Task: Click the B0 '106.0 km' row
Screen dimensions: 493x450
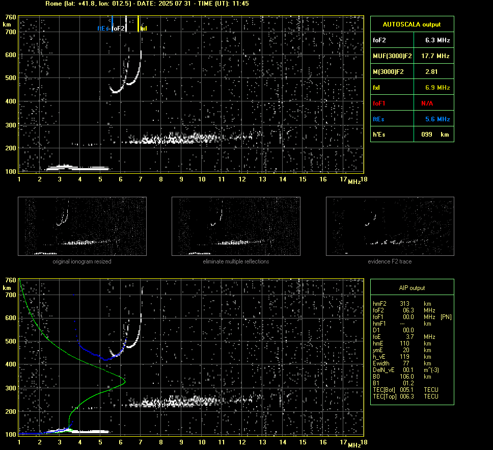Action: (x=402, y=377)
